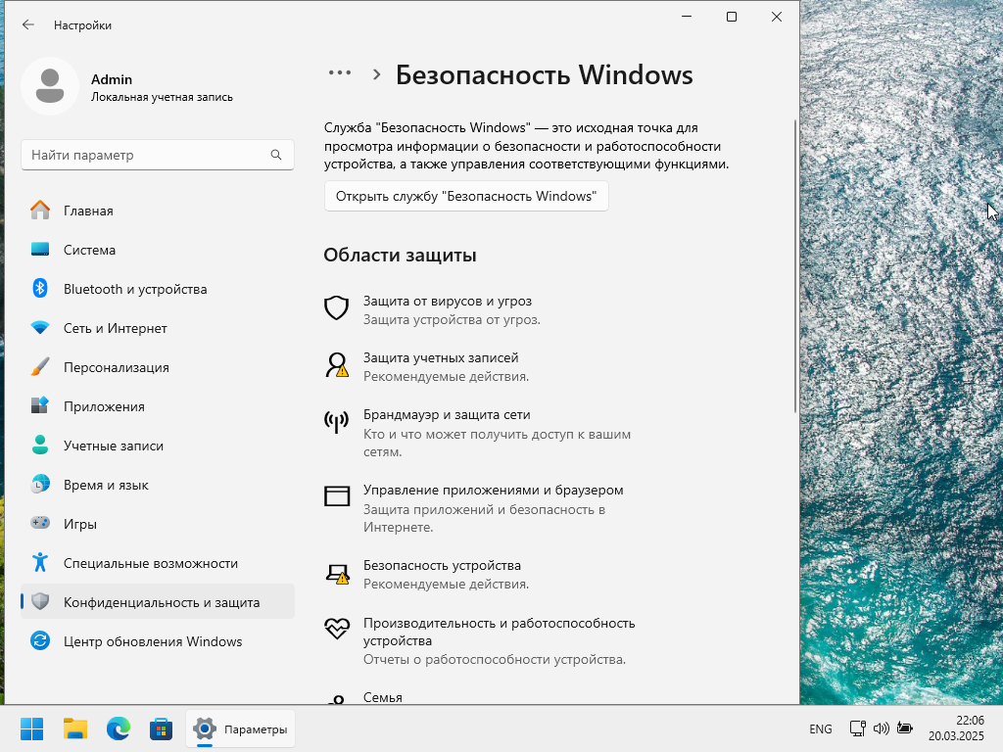Minimize the Settings window
Viewport: 1003px width, 752px height.
point(687,17)
